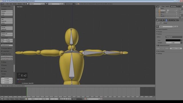Image resolution: width=183 pixels, height=103 pixels.
Task: Add a new World datablock
Action: coord(175,27)
